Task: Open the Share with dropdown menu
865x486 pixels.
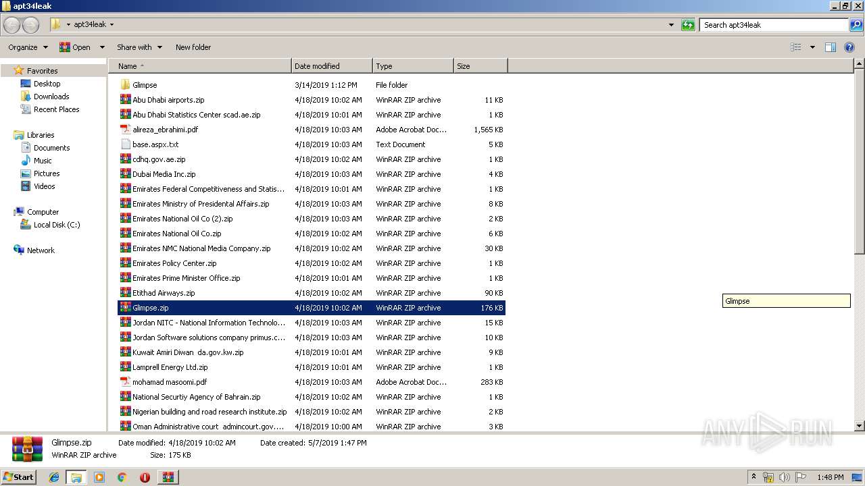Action: (139, 47)
